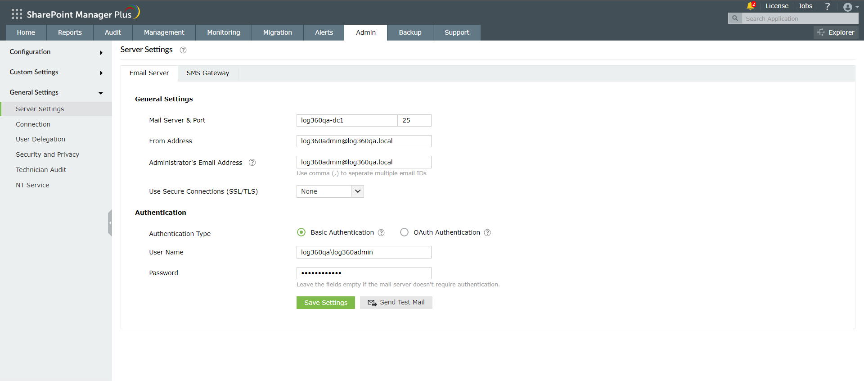864x381 pixels.
Task: Click the Send Test Mail button
Action: (396, 303)
